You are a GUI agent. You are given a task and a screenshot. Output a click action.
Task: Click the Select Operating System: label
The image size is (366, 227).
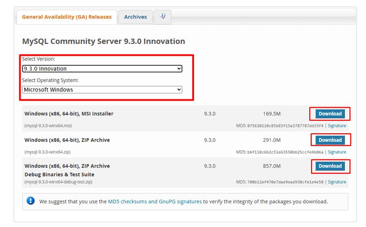coord(50,80)
